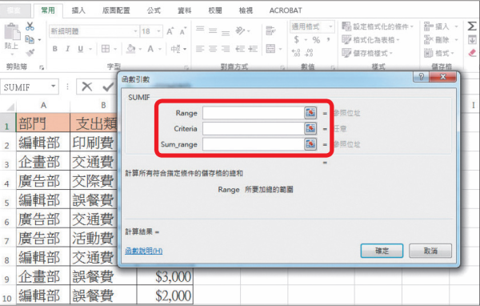Image resolution: width=480 pixels, height=306 pixels.
Task: Click the Format Painter brush icon
Action: [x=30, y=53]
